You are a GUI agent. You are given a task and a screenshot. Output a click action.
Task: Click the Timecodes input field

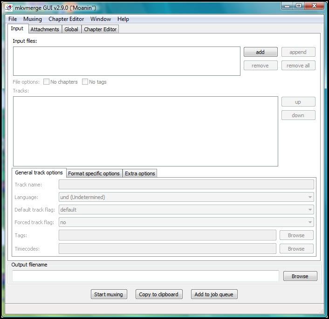coord(167,248)
